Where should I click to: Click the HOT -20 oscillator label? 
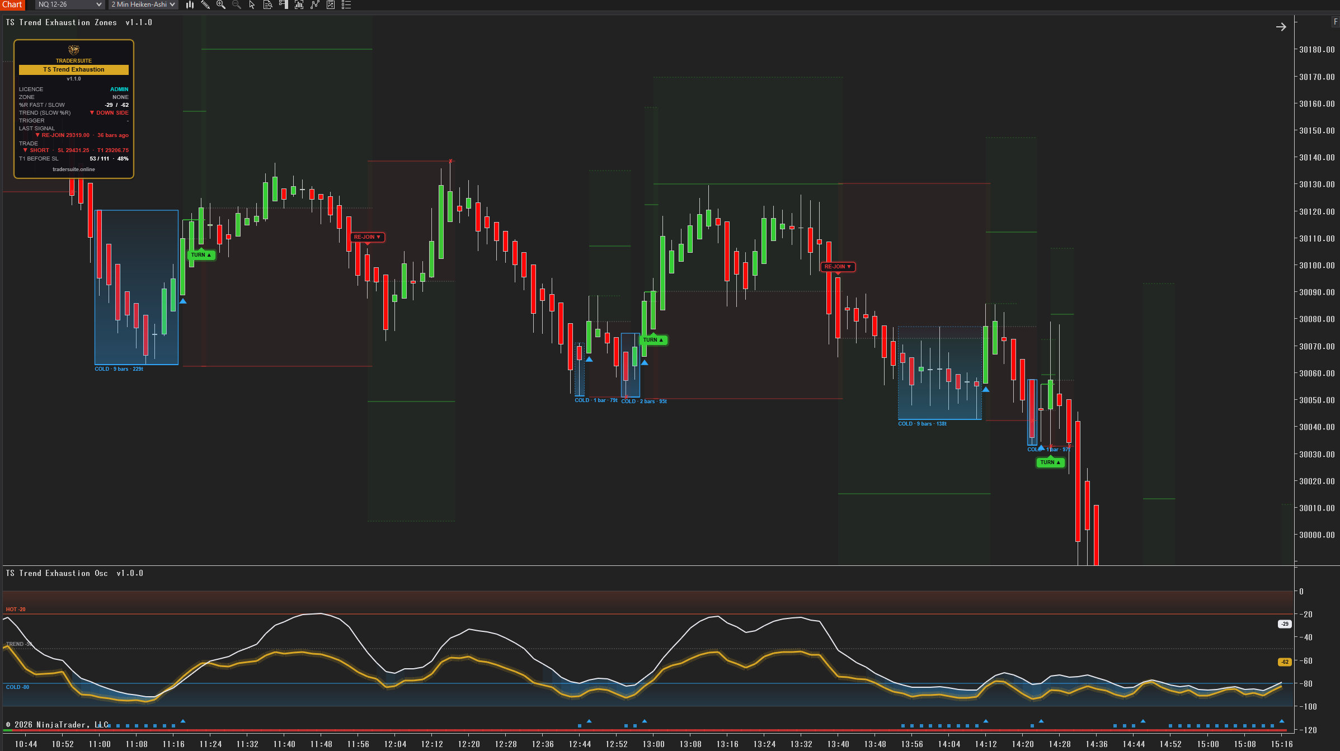pyautogui.click(x=16, y=610)
